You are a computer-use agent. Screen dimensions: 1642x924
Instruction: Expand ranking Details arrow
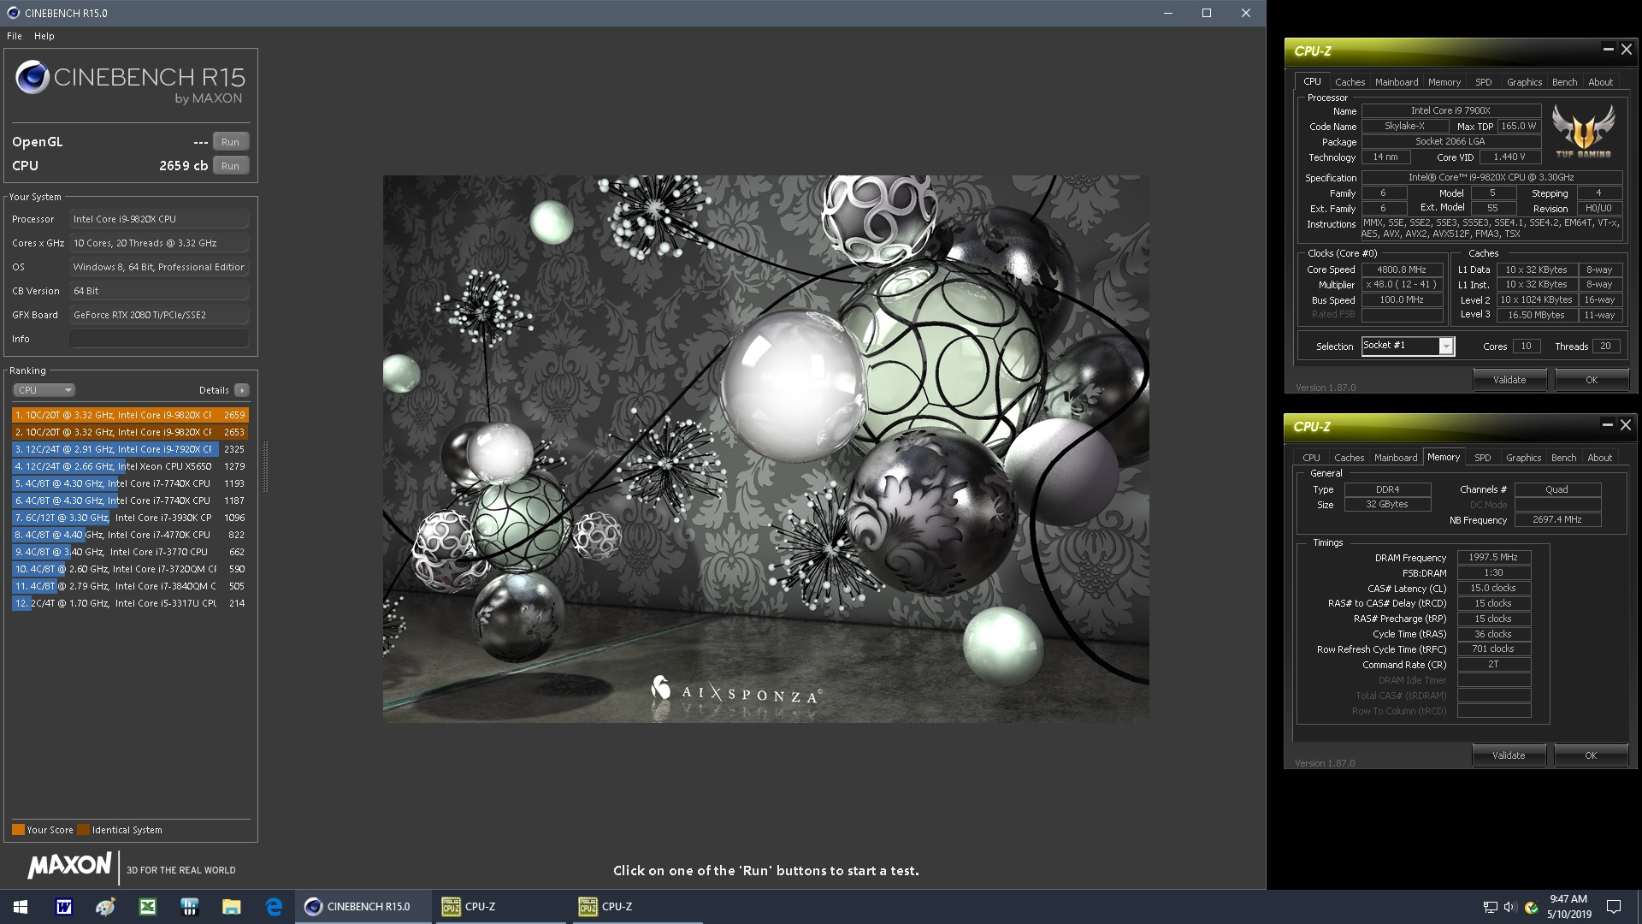pyautogui.click(x=242, y=390)
